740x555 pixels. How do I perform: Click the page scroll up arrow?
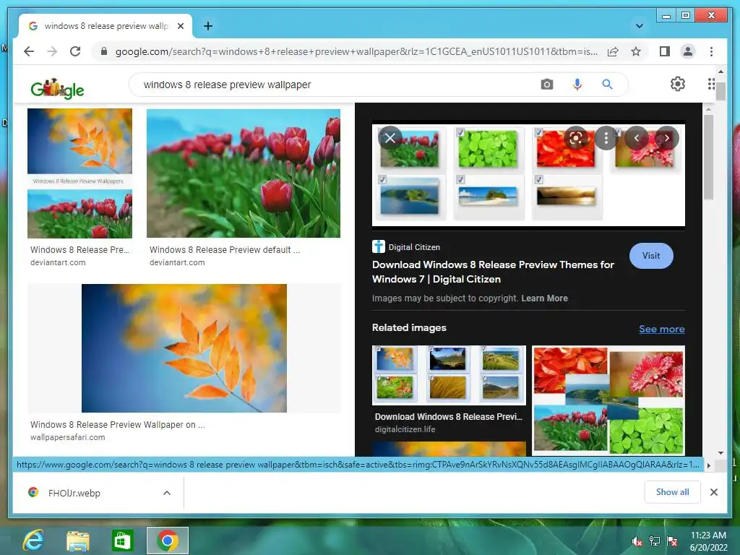(x=720, y=72)
